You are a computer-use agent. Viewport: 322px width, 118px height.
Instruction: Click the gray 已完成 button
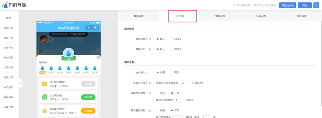pos(88,83)
